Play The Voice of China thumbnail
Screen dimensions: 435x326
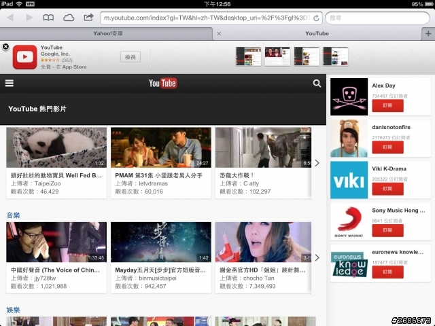coord(56,242)
